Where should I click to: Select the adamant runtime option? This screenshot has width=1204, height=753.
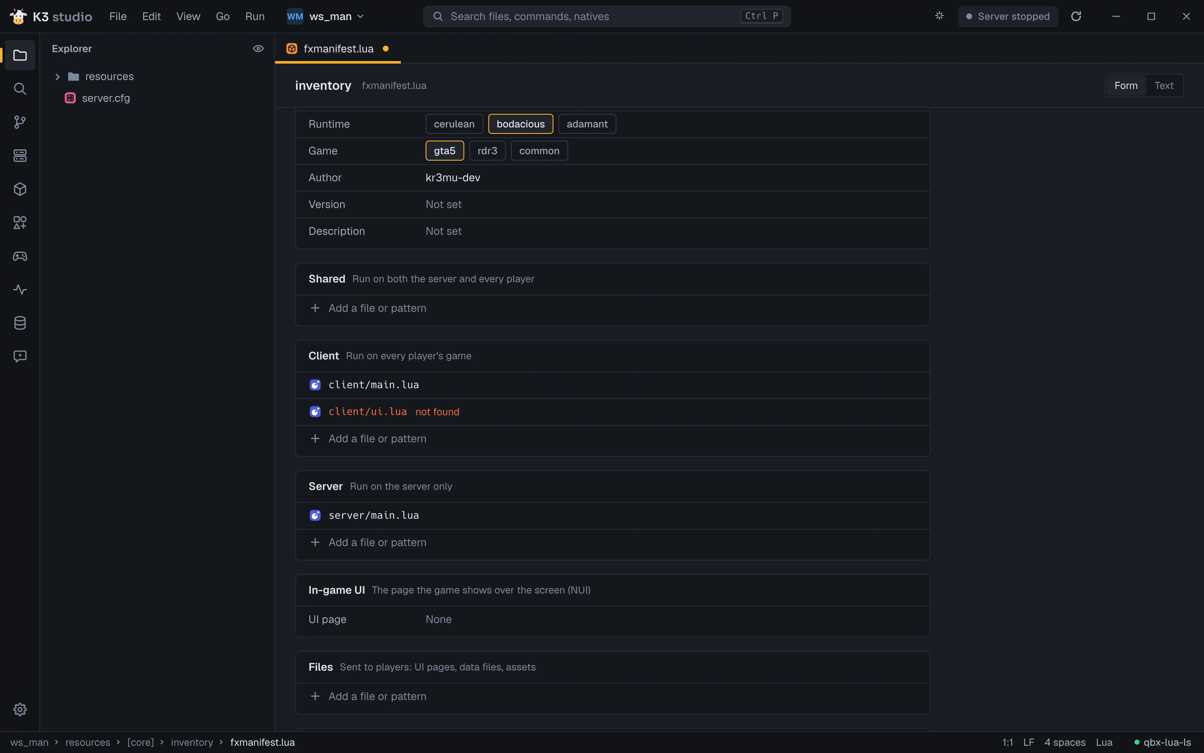click(587, 124)
